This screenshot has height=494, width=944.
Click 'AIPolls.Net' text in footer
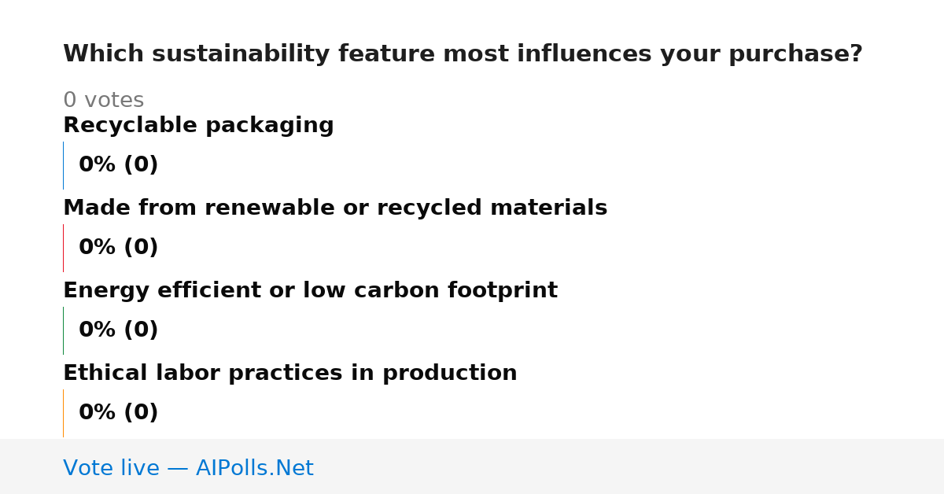tap(255, 469)
